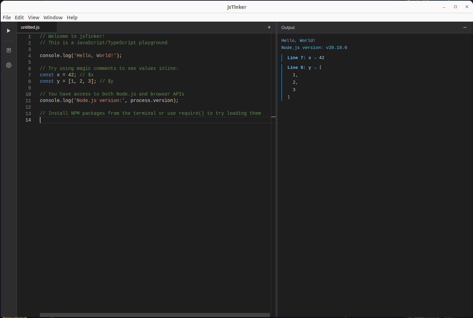Click the '// Install NPM packages' comment line

coord(150,113)
